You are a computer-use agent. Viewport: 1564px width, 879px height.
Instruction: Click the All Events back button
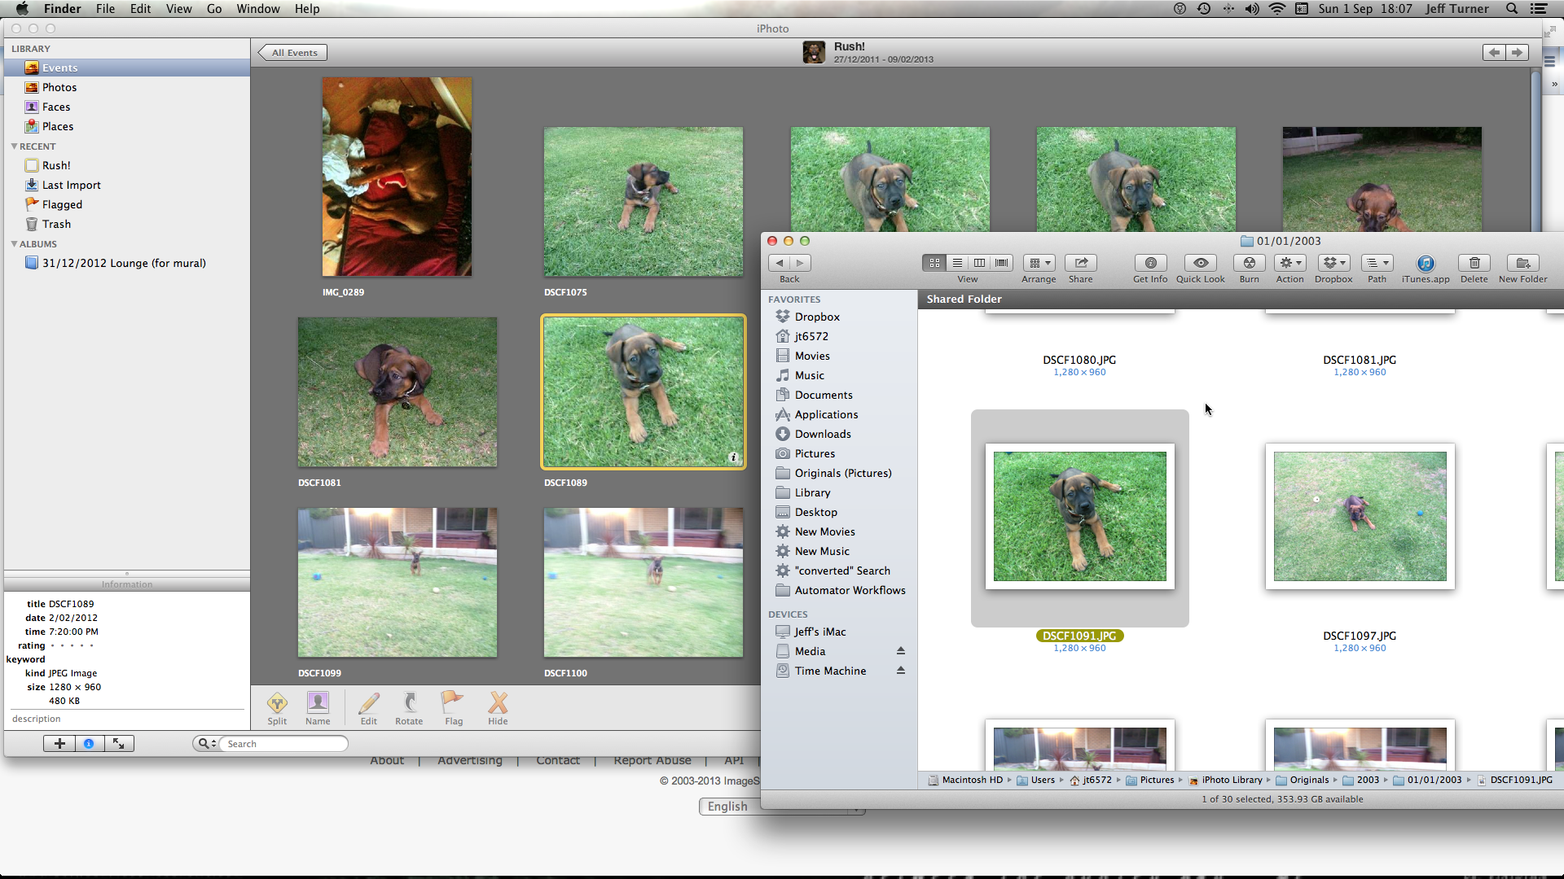tap(293, 53)
